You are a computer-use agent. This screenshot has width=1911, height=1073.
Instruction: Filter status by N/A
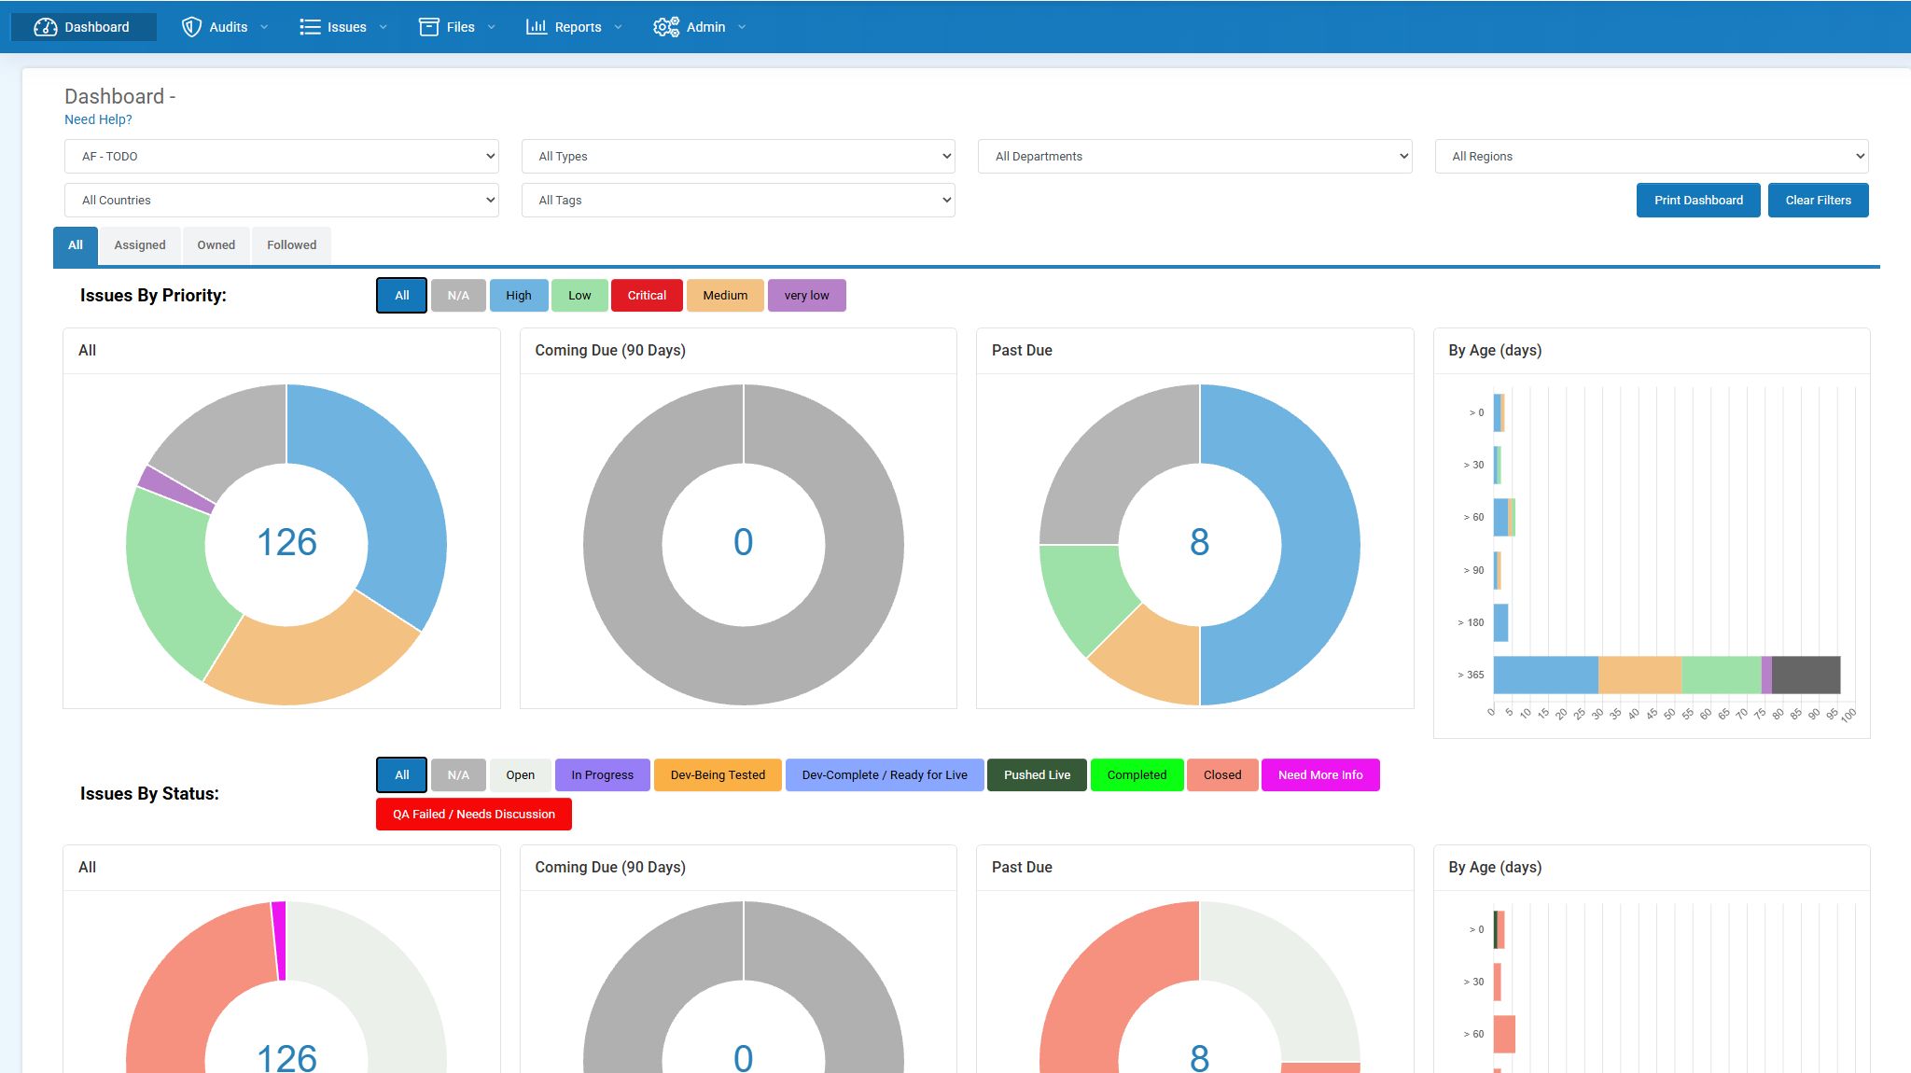point(458,775)
